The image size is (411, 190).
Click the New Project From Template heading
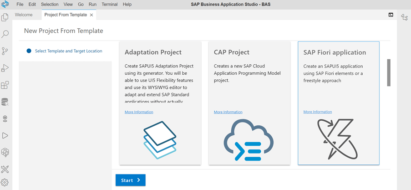tap(64, 31)
